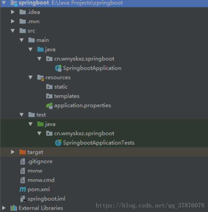
Task: Select the resources folder name
Action: (x=58, y=78)
